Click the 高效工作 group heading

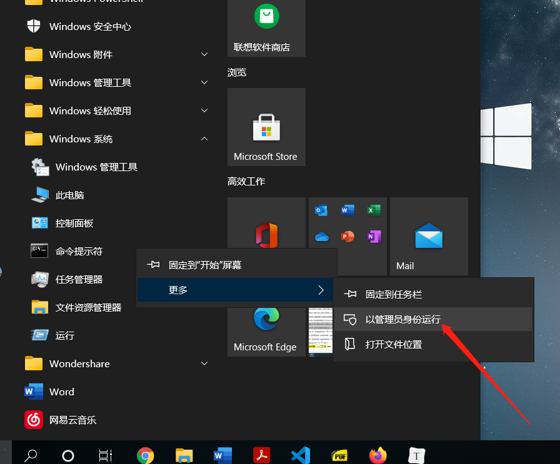point(246,181)
